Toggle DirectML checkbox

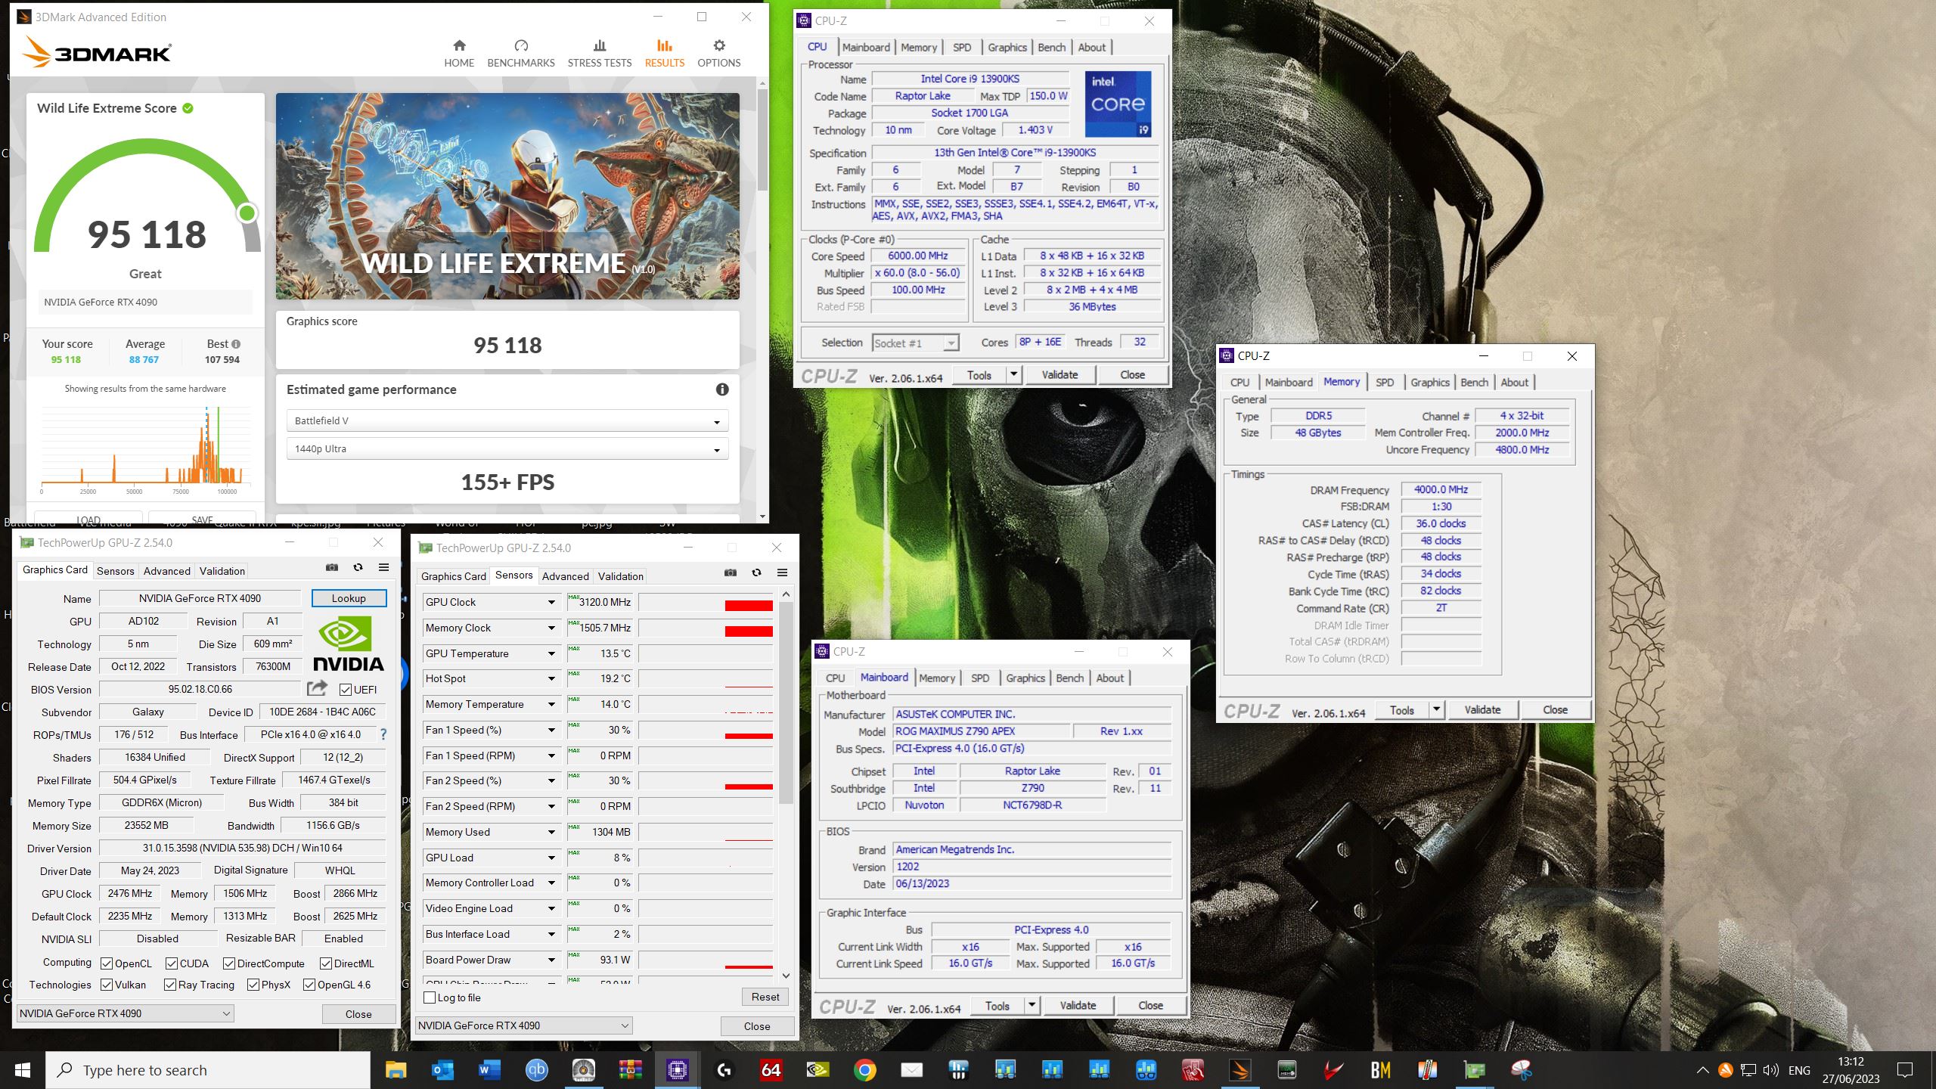326,963
